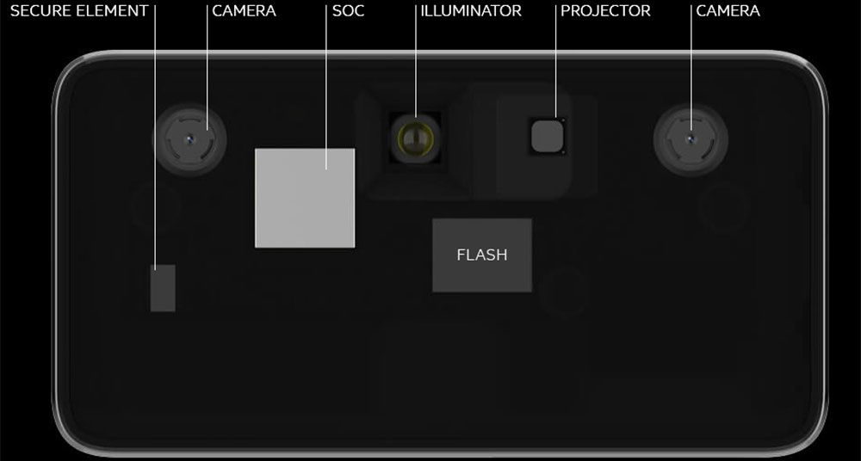
Task: Click the faint circle below left camera
Action: point(157,207)
